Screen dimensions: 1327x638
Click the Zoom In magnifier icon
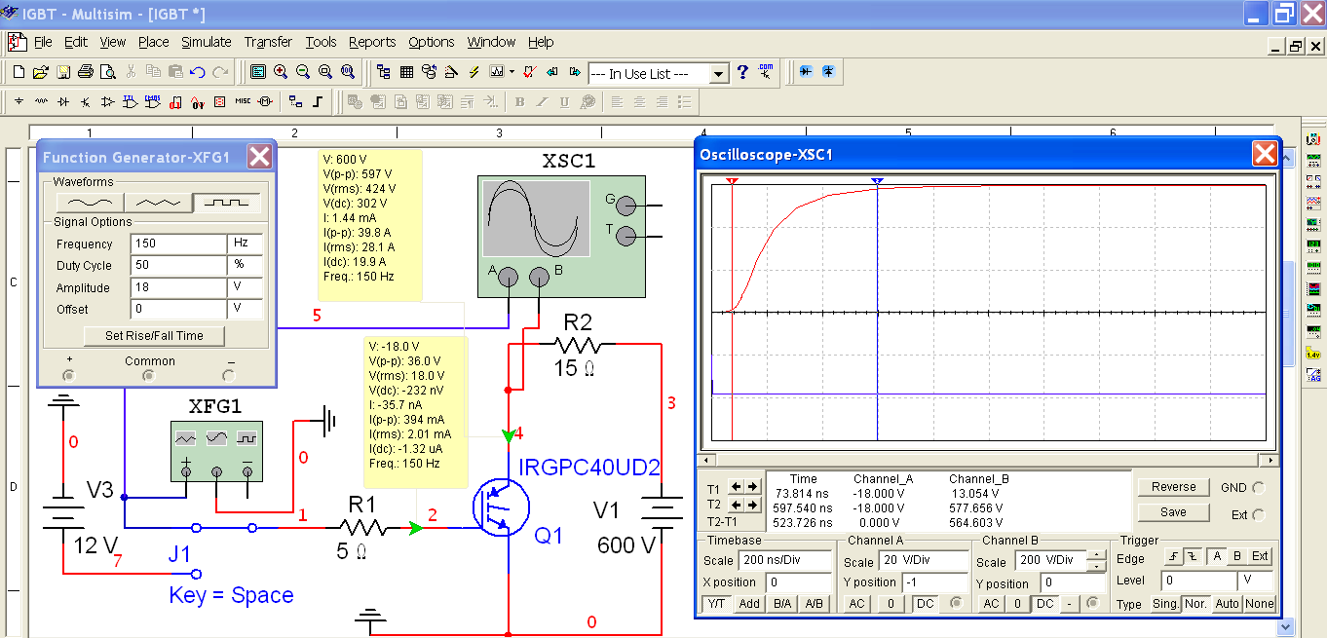(x=281, y=72)
